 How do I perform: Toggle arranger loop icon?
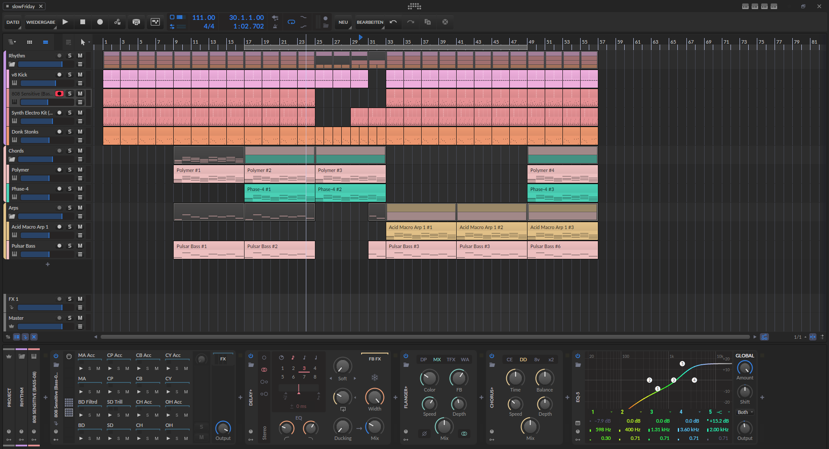tap(291, 22)
